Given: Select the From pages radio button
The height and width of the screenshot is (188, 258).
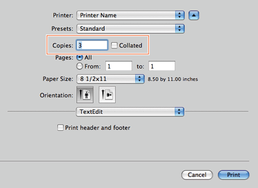Looking at the screenshot, I should coord(79,66).
